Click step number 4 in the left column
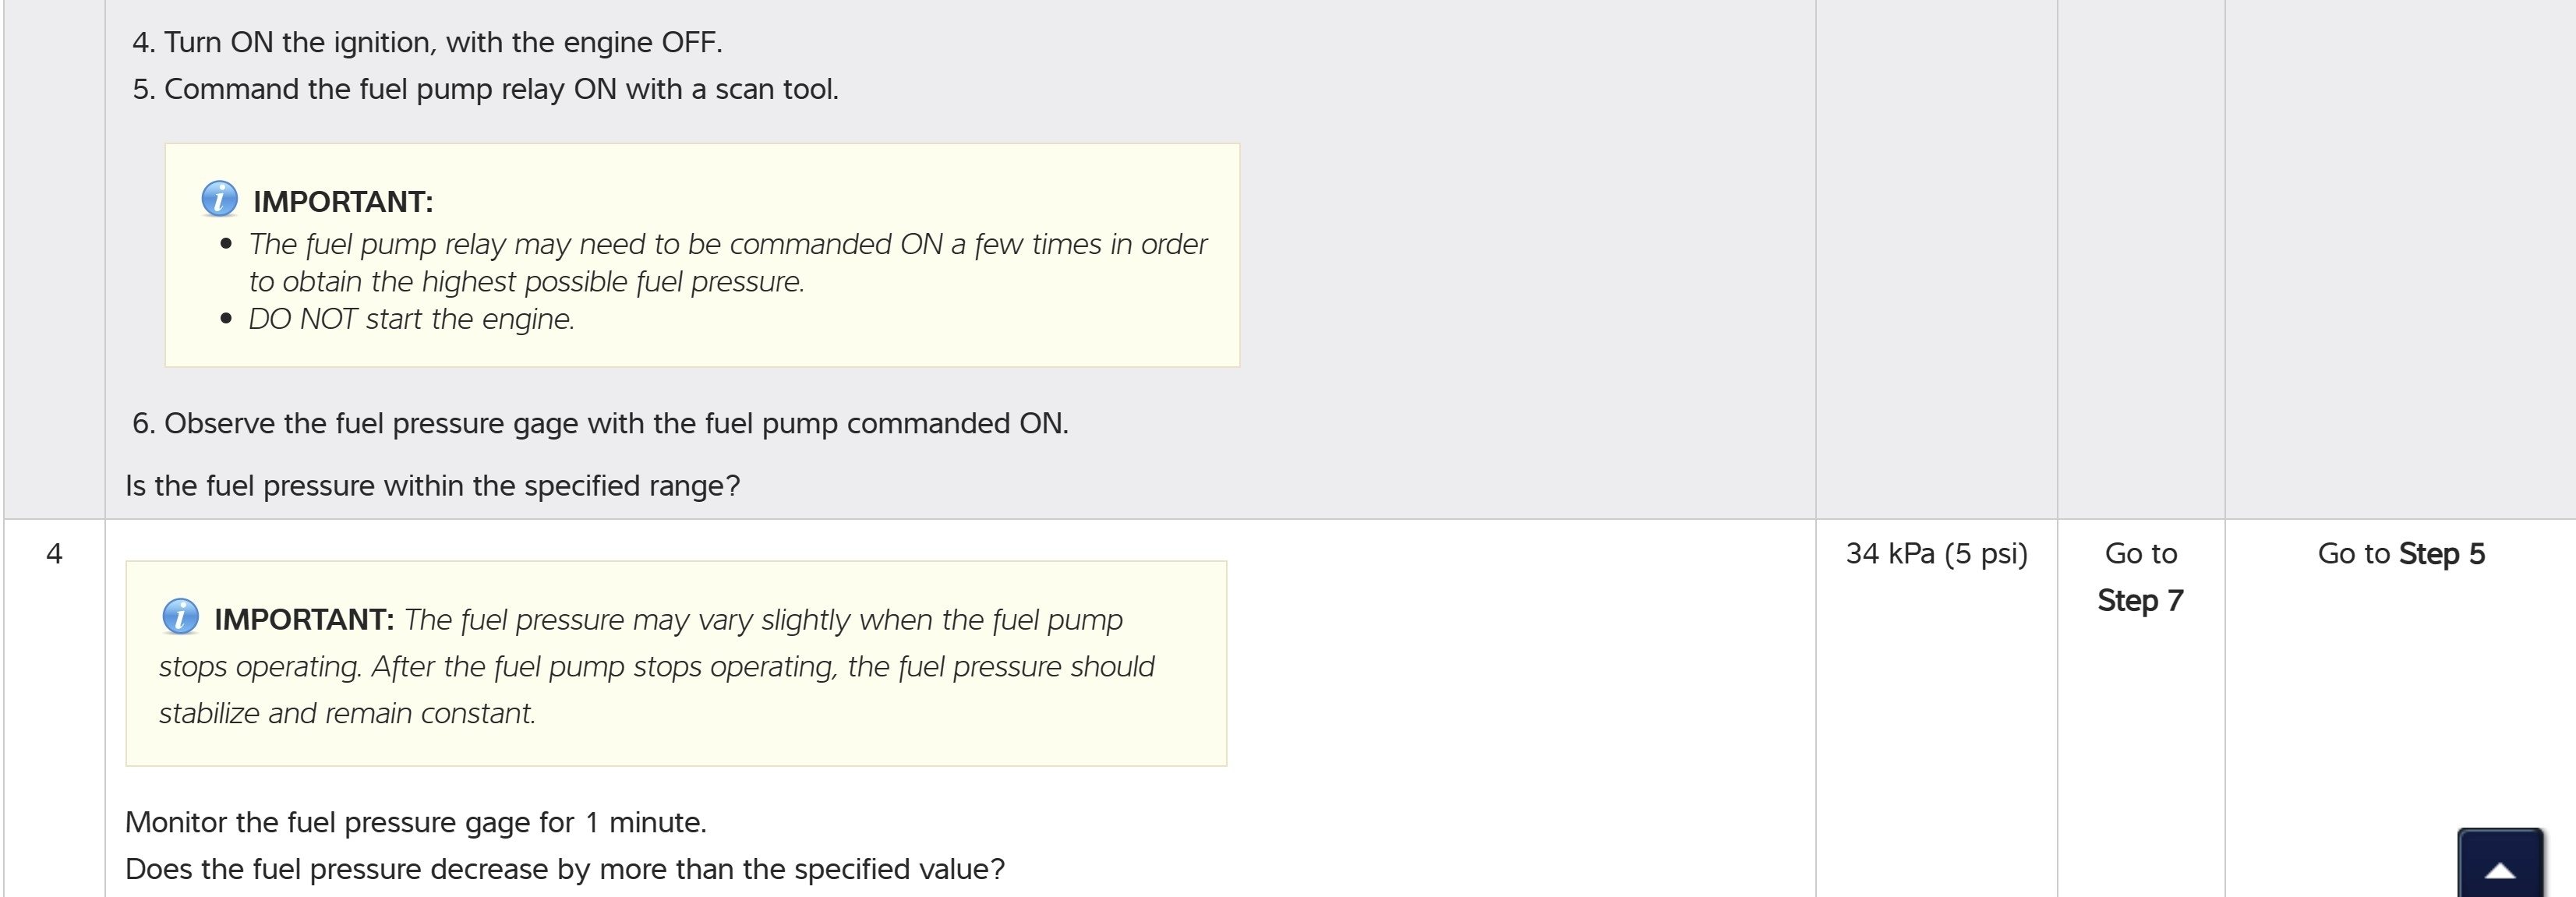 click(55, 554)
